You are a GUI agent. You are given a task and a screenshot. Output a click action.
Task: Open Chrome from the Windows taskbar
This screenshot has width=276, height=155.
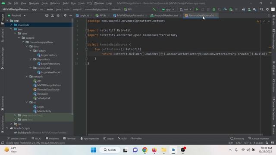[145, 150]
